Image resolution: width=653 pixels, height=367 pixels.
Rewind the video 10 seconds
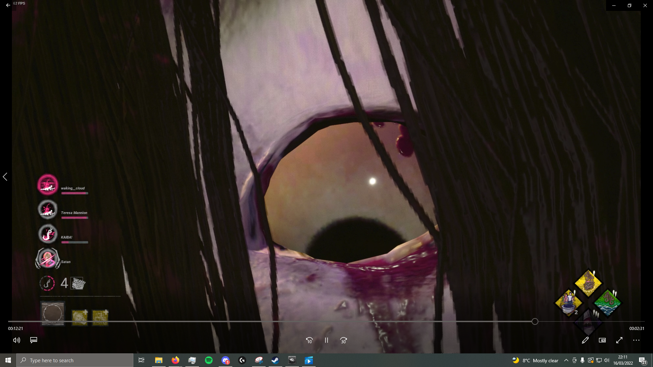pyautogui.click(x=309, y=340)
